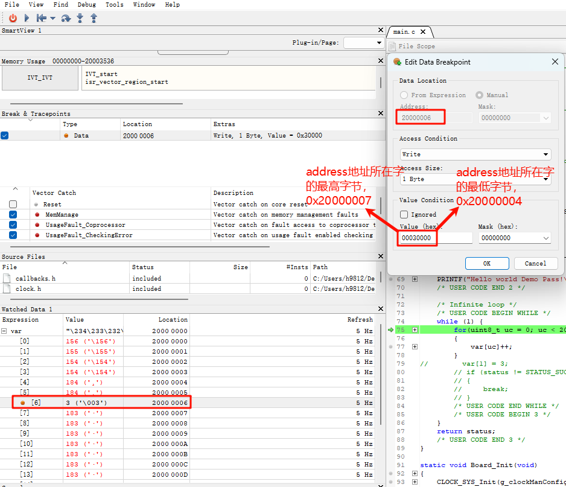Click OK in Edit Data Breakpoint dialog
The image size is (566, 487).
coord(486,264)
